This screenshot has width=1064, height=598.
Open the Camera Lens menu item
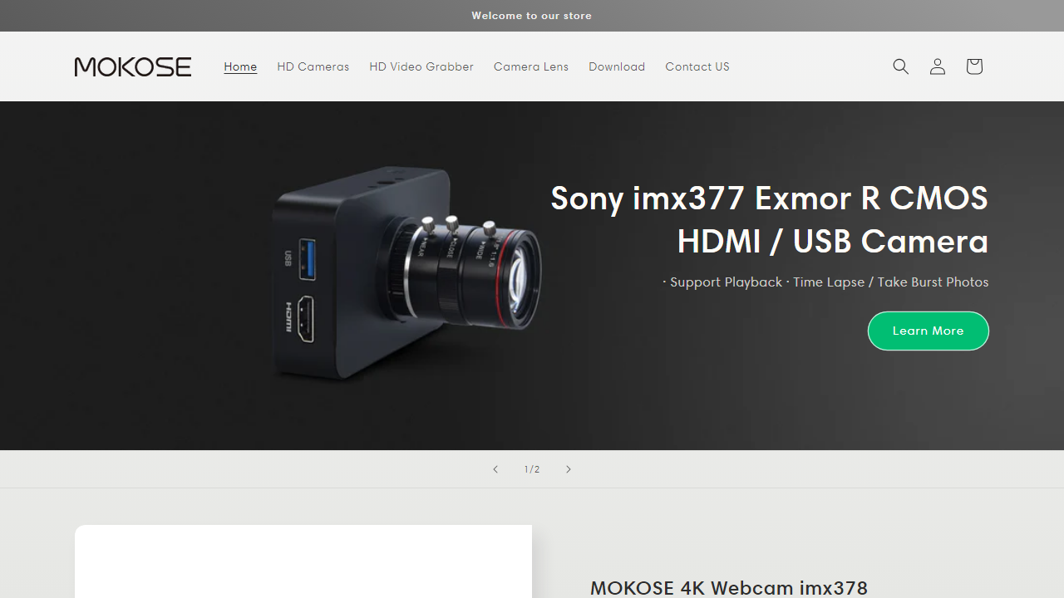point(531,66)
